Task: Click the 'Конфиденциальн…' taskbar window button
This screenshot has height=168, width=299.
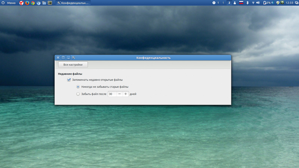Action: [73, 3]
